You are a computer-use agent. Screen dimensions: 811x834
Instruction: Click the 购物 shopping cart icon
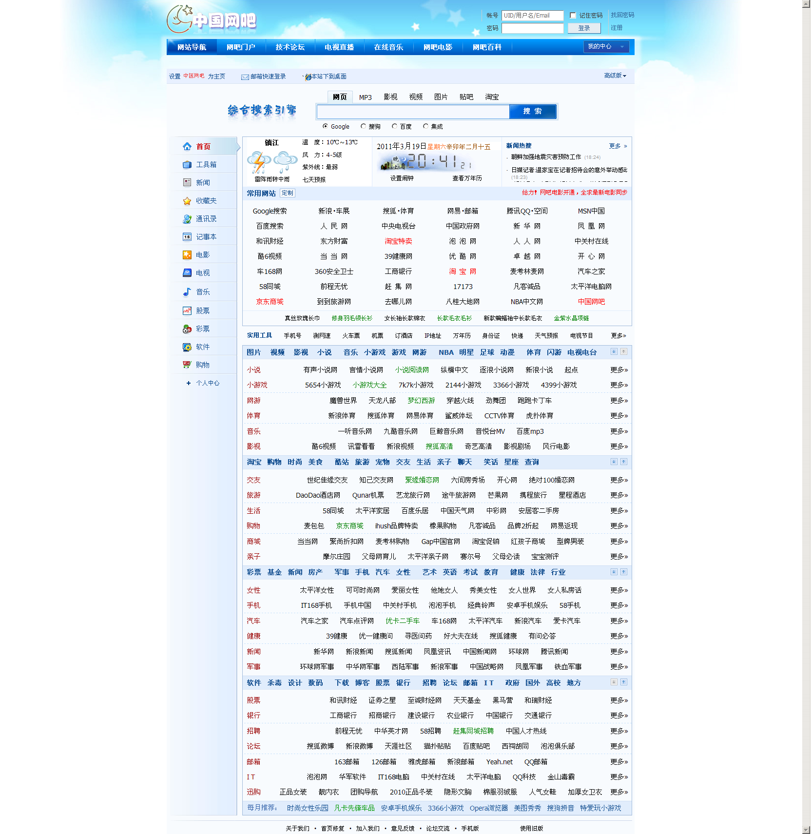(x=187, y=365)
